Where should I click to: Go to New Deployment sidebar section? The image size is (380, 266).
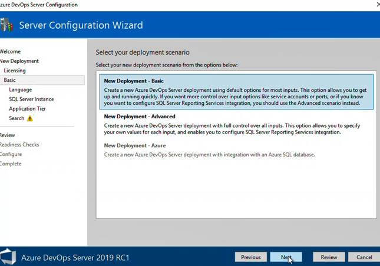coord(19,61)
